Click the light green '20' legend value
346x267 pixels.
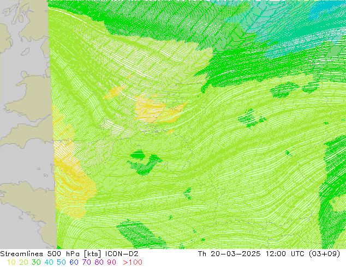(23, 262)
